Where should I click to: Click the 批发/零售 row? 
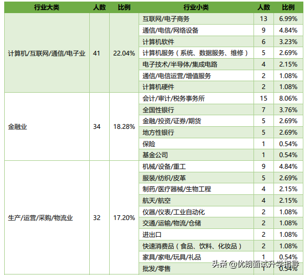pyautogui.click(x=221, y=269)
